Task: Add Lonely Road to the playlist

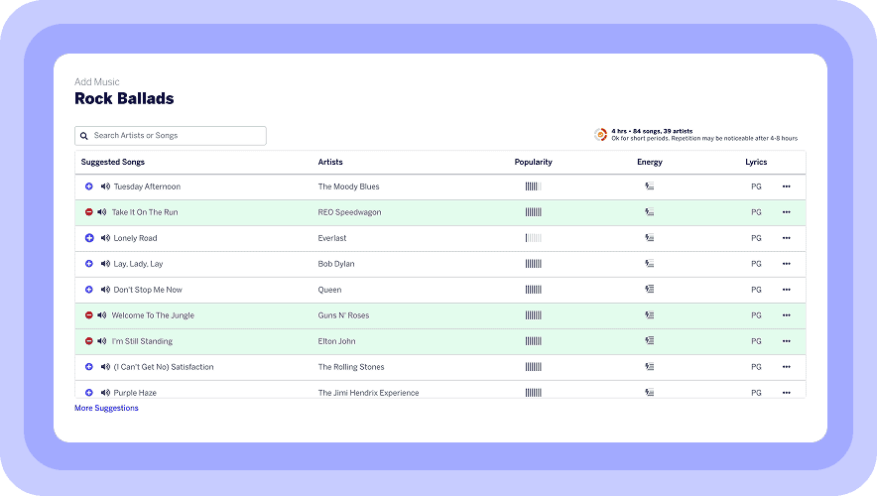Action: [x=89, y=238]
